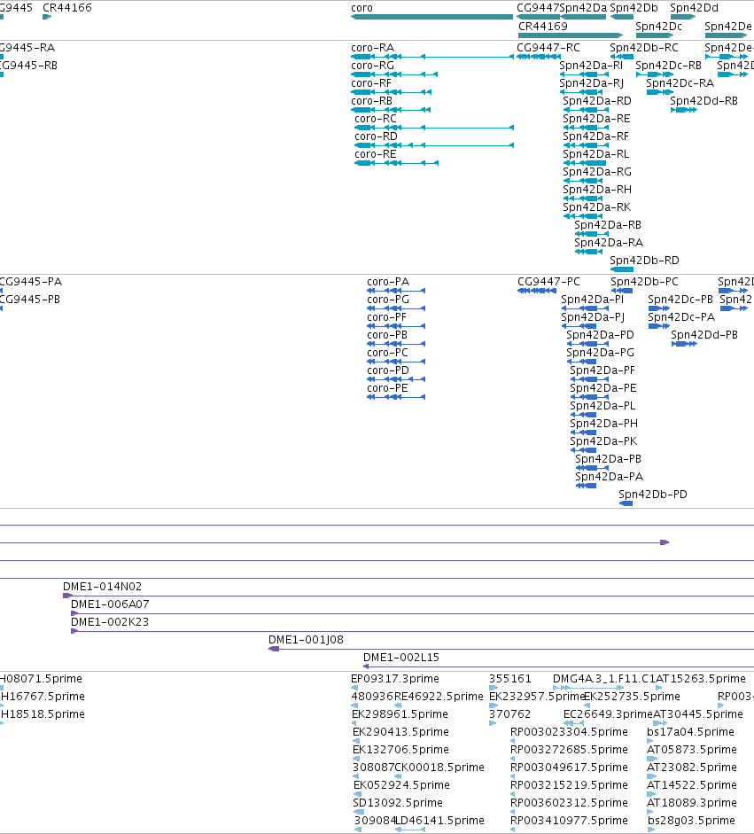The width and height of the screenshot is (754, 834).
Task: Click the RP003410977.5prime EST label
Action: [569, 820]
